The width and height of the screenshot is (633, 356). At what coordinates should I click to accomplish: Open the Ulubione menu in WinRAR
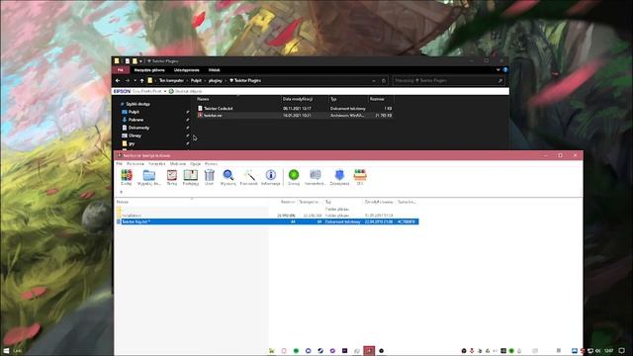pos(178,164)
